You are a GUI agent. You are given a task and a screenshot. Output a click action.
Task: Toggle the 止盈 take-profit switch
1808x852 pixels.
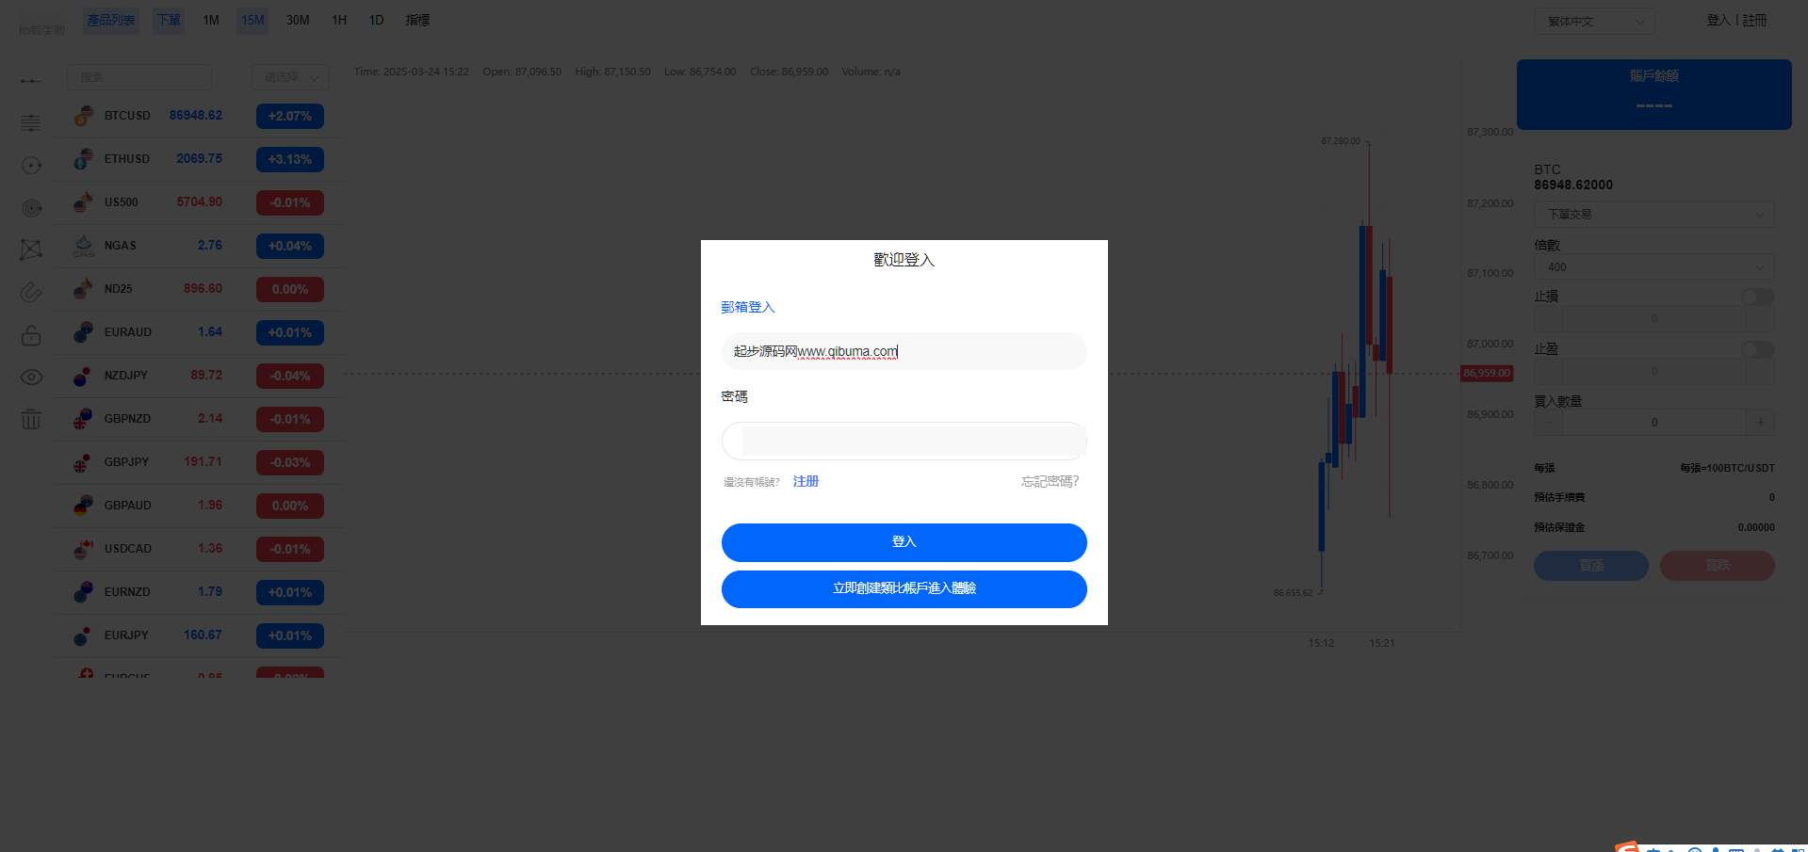(x=1757, y=349)
